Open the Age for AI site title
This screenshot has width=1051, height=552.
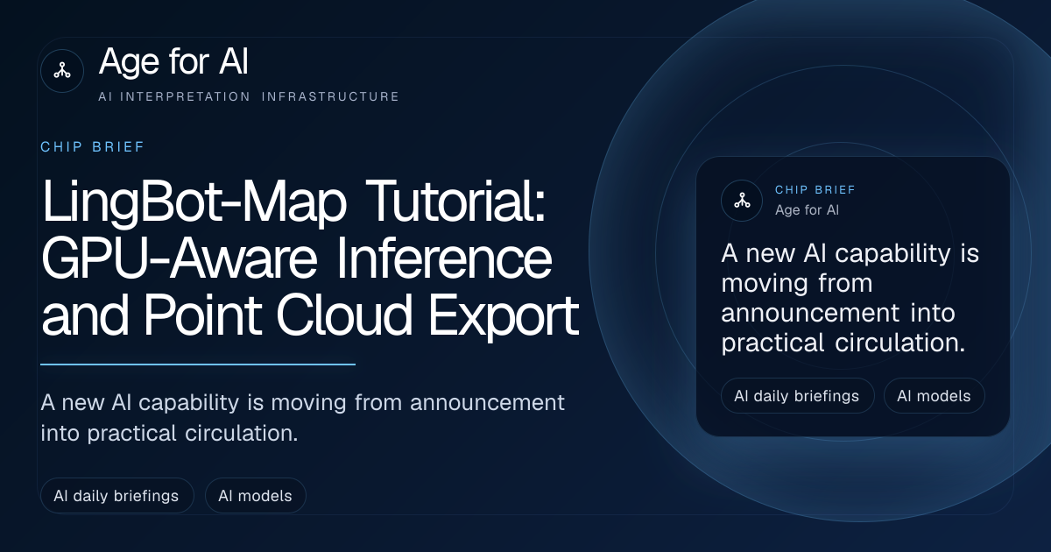[174, 62]
